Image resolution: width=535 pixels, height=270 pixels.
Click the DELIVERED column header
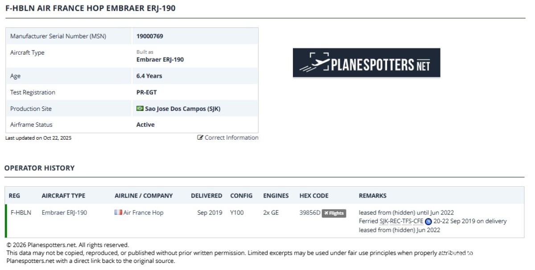tap(206, 196)
